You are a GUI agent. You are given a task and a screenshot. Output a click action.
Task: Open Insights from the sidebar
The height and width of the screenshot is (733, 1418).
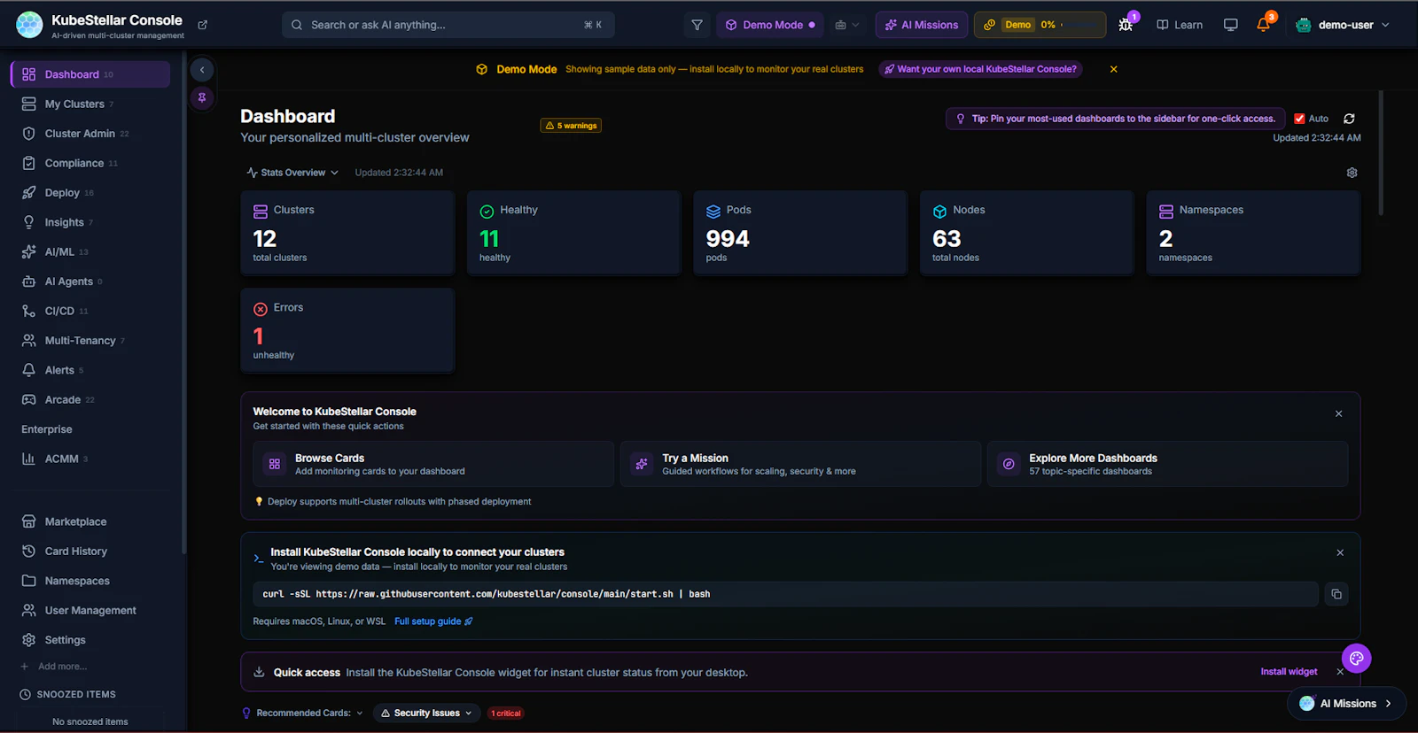pyautogui.click(x=90, y=222)
